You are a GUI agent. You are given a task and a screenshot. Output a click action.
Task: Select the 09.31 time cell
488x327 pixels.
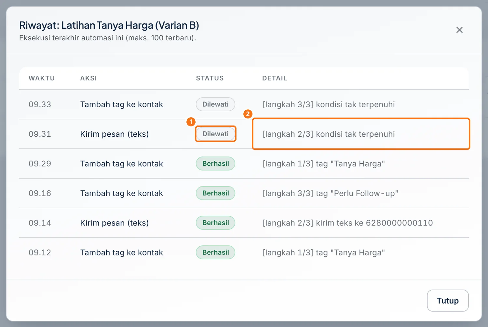click(x=40, y=134)
